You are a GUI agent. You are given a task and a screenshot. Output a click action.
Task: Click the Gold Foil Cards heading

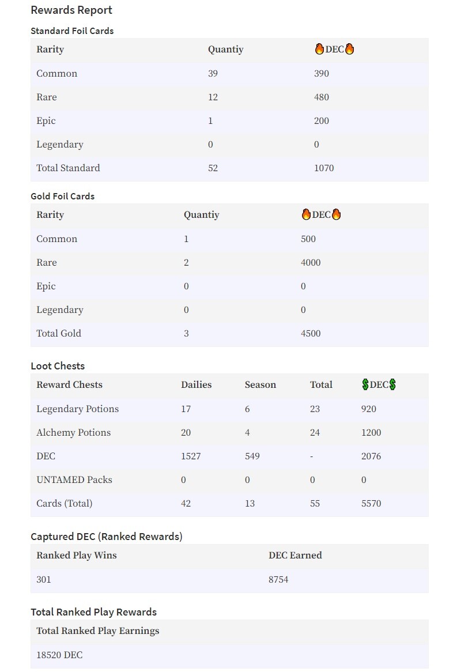coord(63,197)
